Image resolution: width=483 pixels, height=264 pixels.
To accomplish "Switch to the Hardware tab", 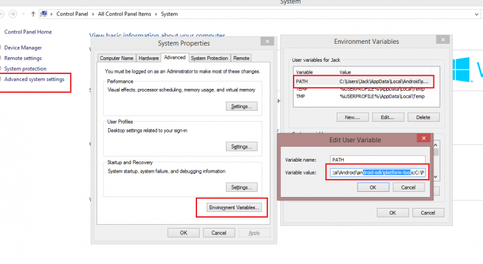I will click(149, 58).
